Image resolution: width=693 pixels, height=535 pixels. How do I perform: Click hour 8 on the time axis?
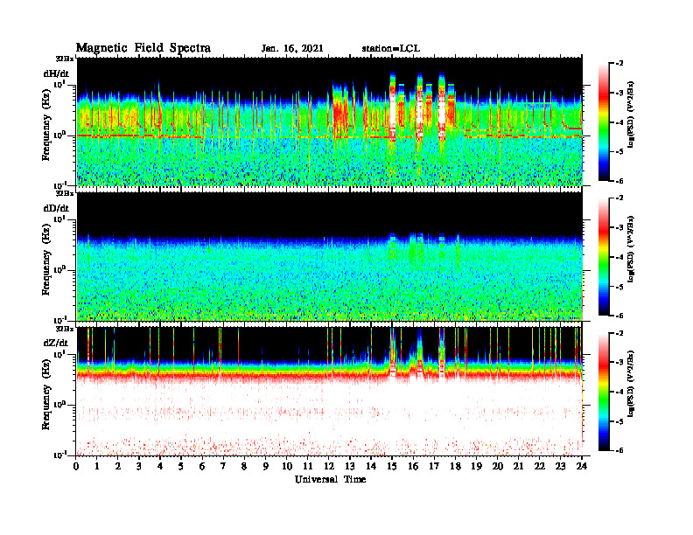[244, 467]
